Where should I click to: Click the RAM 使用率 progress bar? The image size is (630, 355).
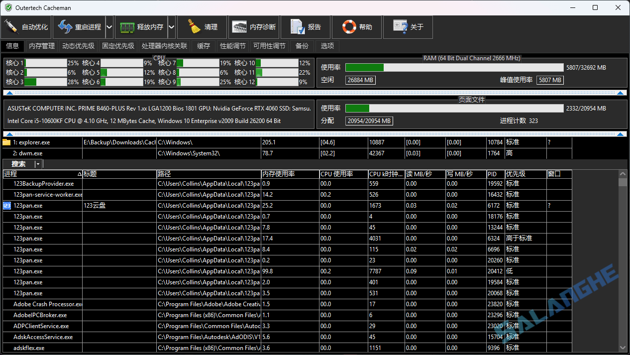click(454, 68)
